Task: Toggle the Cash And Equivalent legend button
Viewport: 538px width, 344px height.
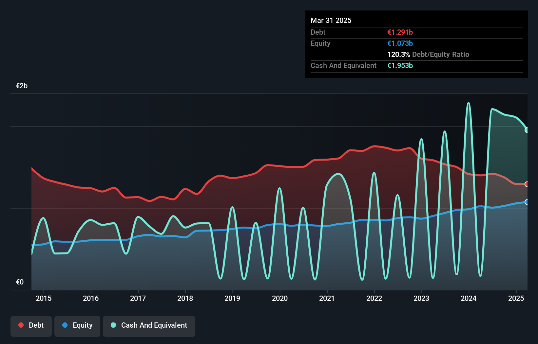Action: pyautogui.click(x=149, y=326)
